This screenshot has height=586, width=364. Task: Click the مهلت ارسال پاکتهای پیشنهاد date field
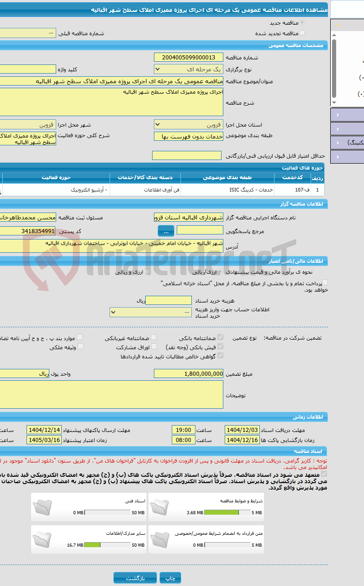tap(44, 430)
